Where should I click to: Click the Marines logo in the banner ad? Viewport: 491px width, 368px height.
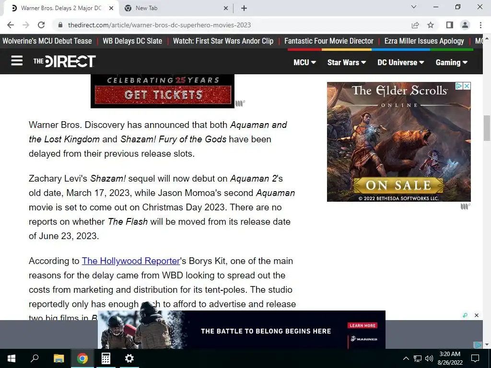pos(364,339)
